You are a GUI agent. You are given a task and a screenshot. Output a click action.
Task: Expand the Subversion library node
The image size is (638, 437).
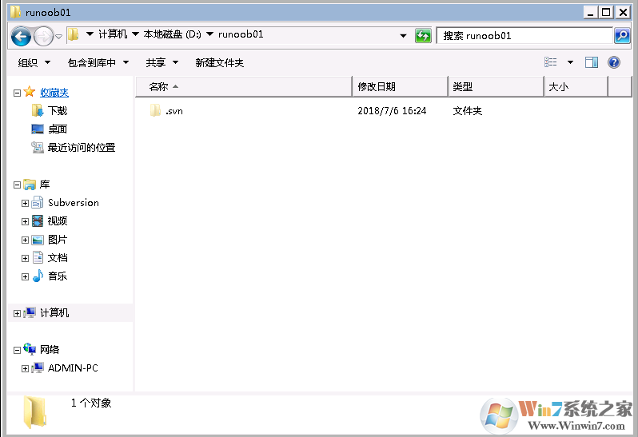click(25, 203)
